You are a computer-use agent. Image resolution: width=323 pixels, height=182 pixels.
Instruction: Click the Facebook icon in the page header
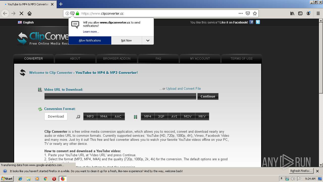pos(251,22)
